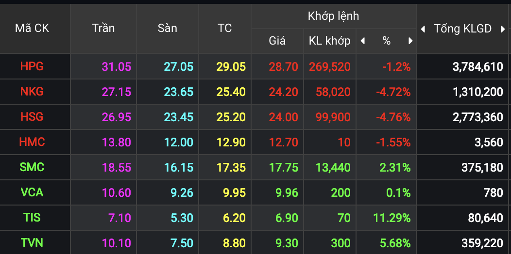This screenshot has height=254, width=511.
Task: Open the VCA stock symbol
Action: (x=32, y=192)
